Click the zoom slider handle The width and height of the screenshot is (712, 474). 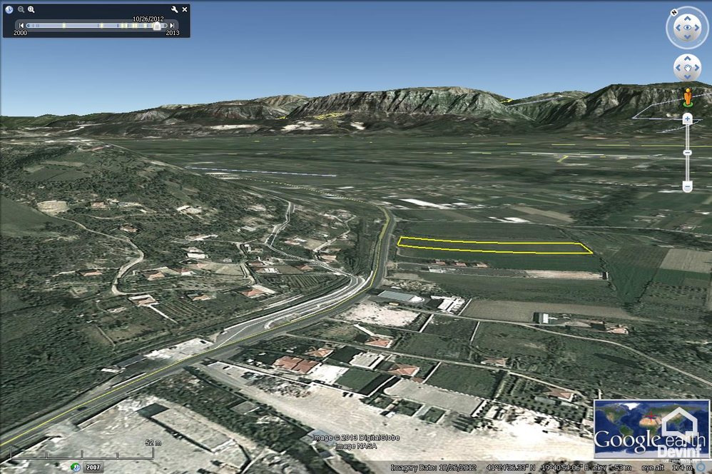(687, 153)
